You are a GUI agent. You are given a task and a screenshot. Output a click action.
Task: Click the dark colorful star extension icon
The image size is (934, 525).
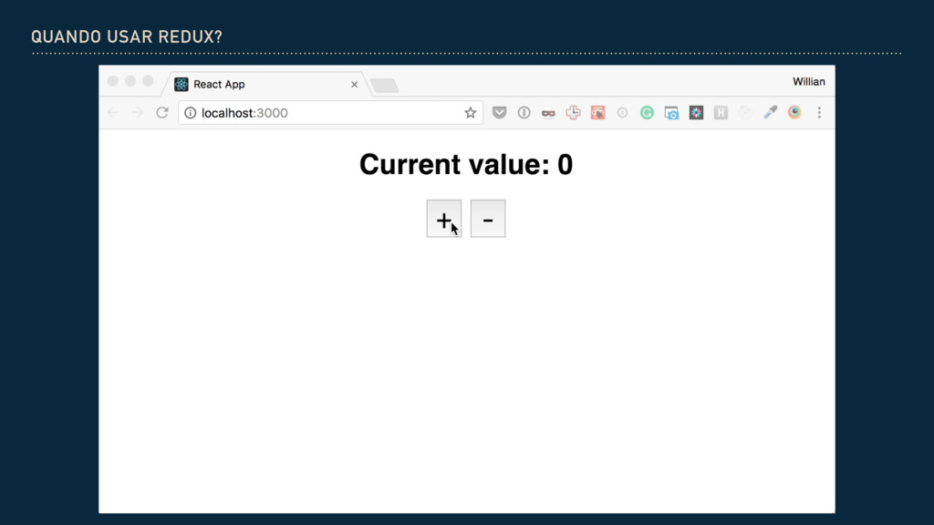pyautogui.click(x=696, y=112)
